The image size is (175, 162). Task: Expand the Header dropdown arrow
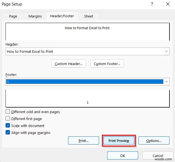click(166, 51)
